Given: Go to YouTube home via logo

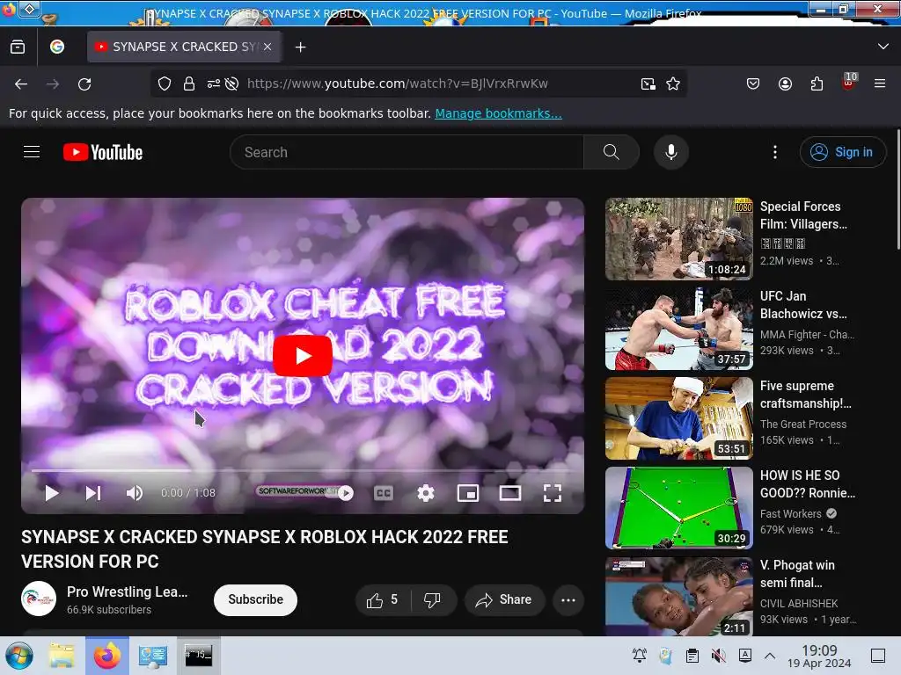Looking at the screenshot, I should coord(103,152).
